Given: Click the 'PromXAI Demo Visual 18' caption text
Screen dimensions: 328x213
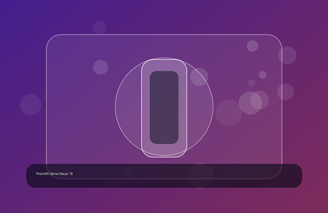Looking at the screenshot, I should (54, 174).
